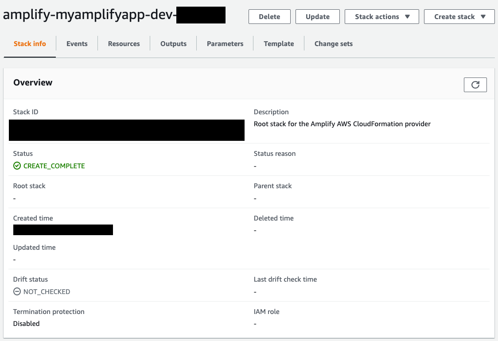
Task: Open the Create stack dropdown
Action: click(x=459, y=16)
